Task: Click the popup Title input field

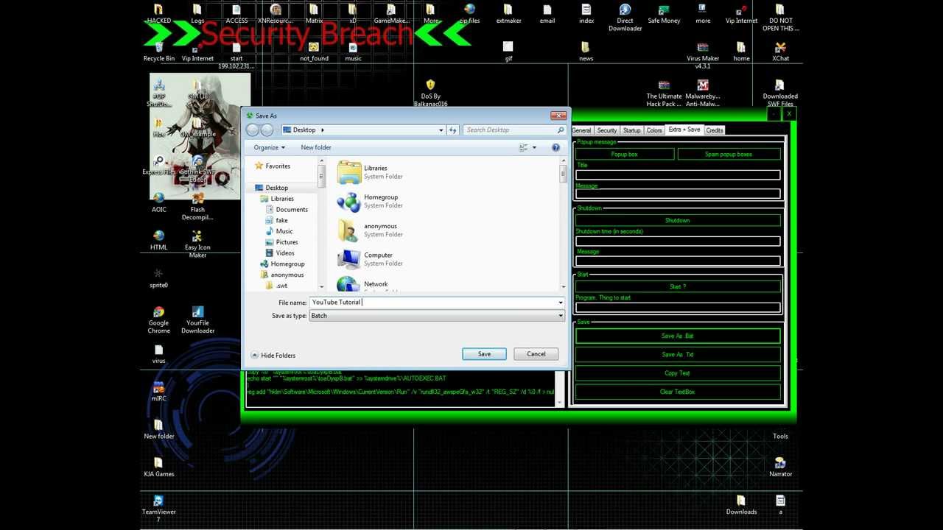Action: pyautogui.click(x=678, y=175)
